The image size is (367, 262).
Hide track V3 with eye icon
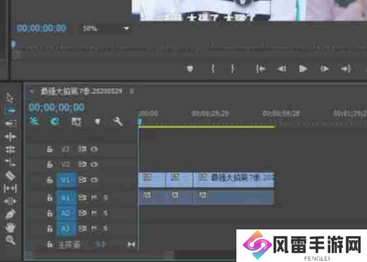[94, 149]
